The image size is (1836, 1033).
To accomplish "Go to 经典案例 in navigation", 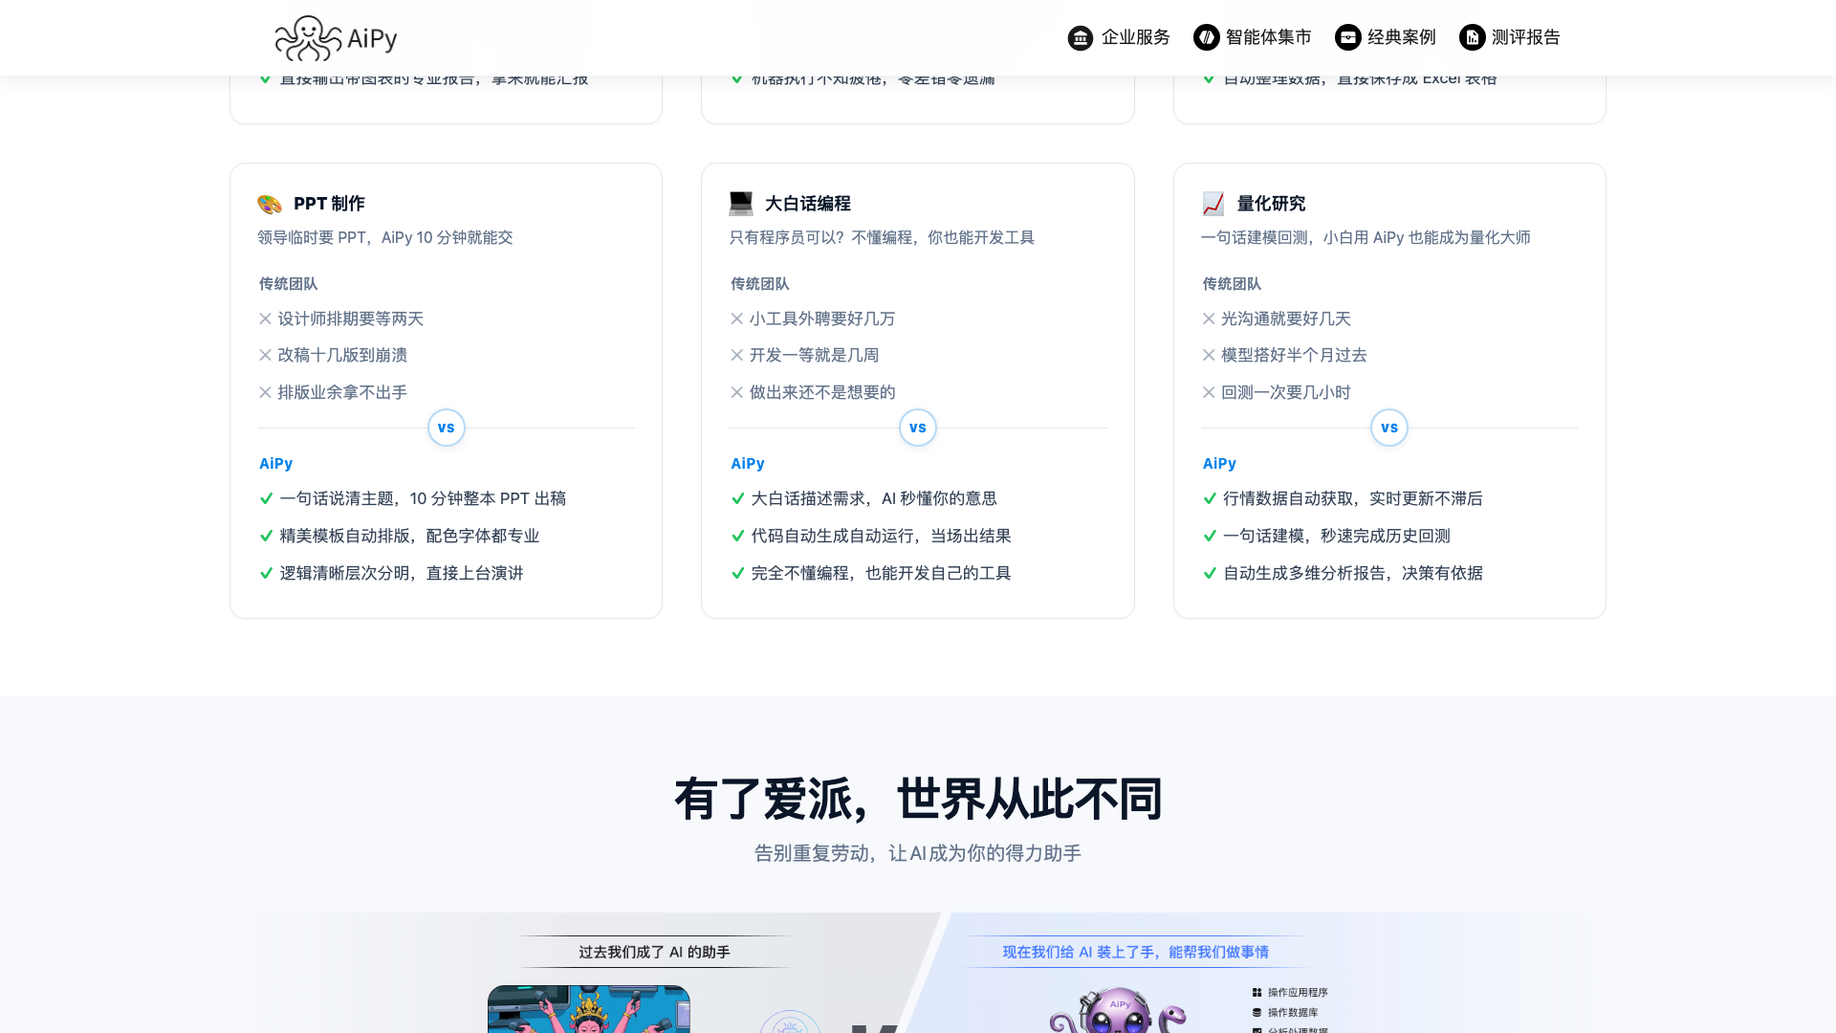I will [x=1386, y=37].
